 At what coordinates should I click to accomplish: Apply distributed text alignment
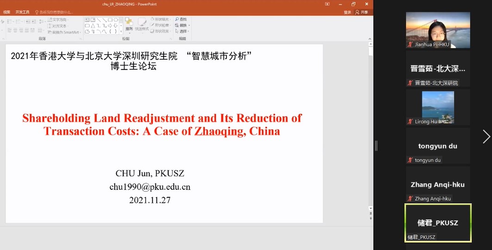pos(32,31)
